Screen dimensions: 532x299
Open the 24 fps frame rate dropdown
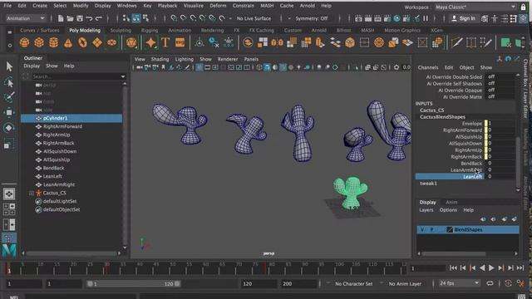tap(459, 283)
